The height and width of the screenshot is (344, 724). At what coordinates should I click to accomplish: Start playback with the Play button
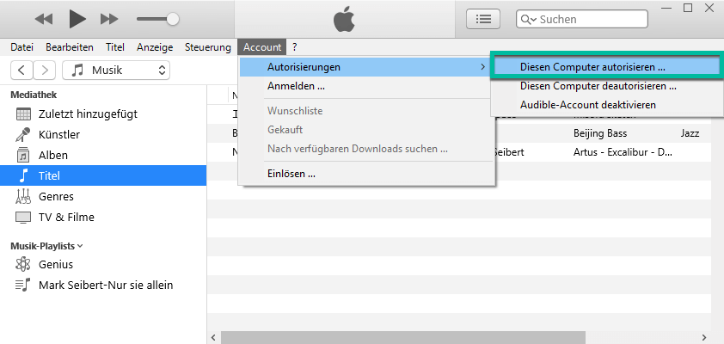pos(77,19)
